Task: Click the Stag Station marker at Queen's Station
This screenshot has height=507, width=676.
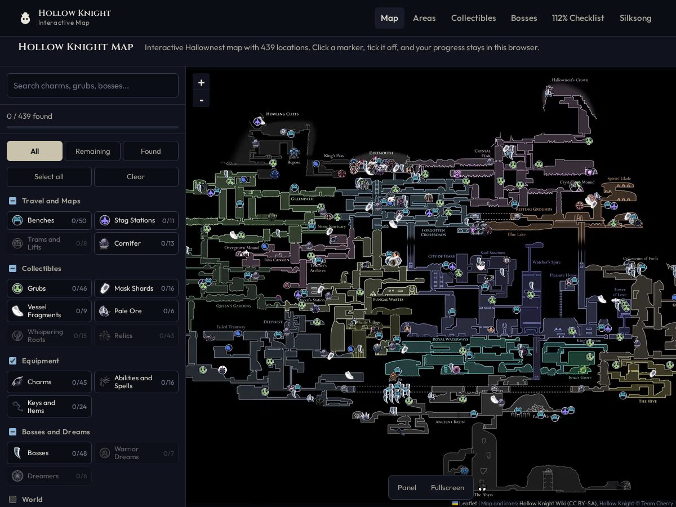Action: pos(298,295)
